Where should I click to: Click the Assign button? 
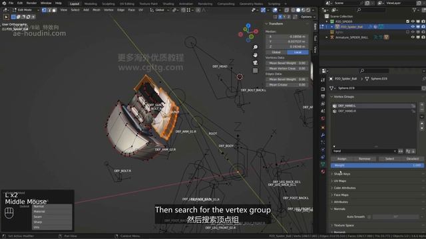pos(341,159)
